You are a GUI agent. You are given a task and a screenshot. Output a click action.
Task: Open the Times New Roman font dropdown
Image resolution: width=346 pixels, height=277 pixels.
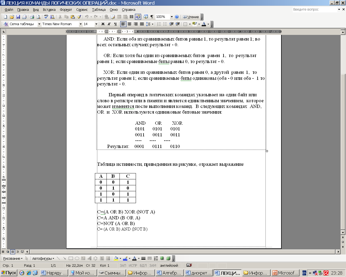tap(81, 24)
